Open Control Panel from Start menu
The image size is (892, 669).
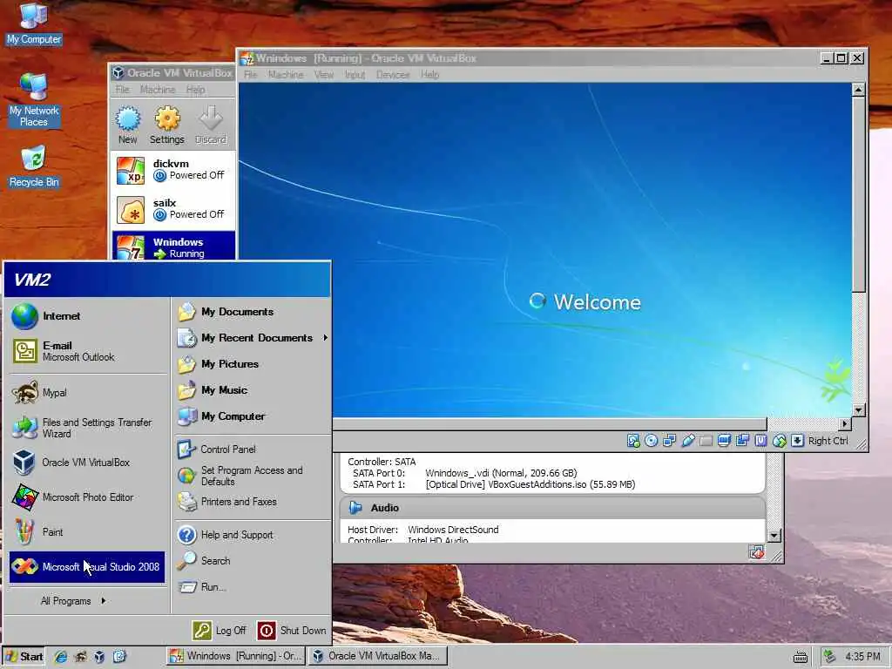click(x=253, y=449)
